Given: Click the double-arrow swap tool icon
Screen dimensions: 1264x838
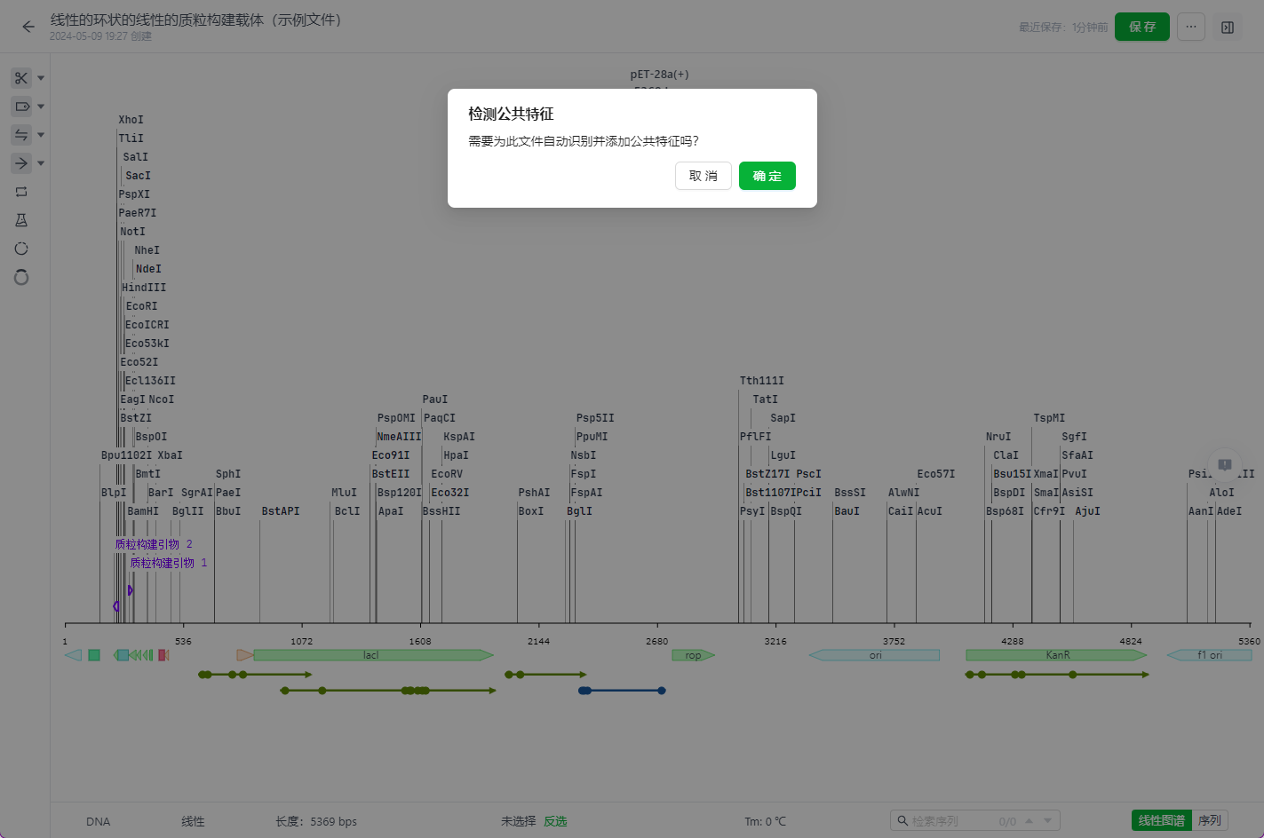Looking at the screenshot, I should (21, 135).
